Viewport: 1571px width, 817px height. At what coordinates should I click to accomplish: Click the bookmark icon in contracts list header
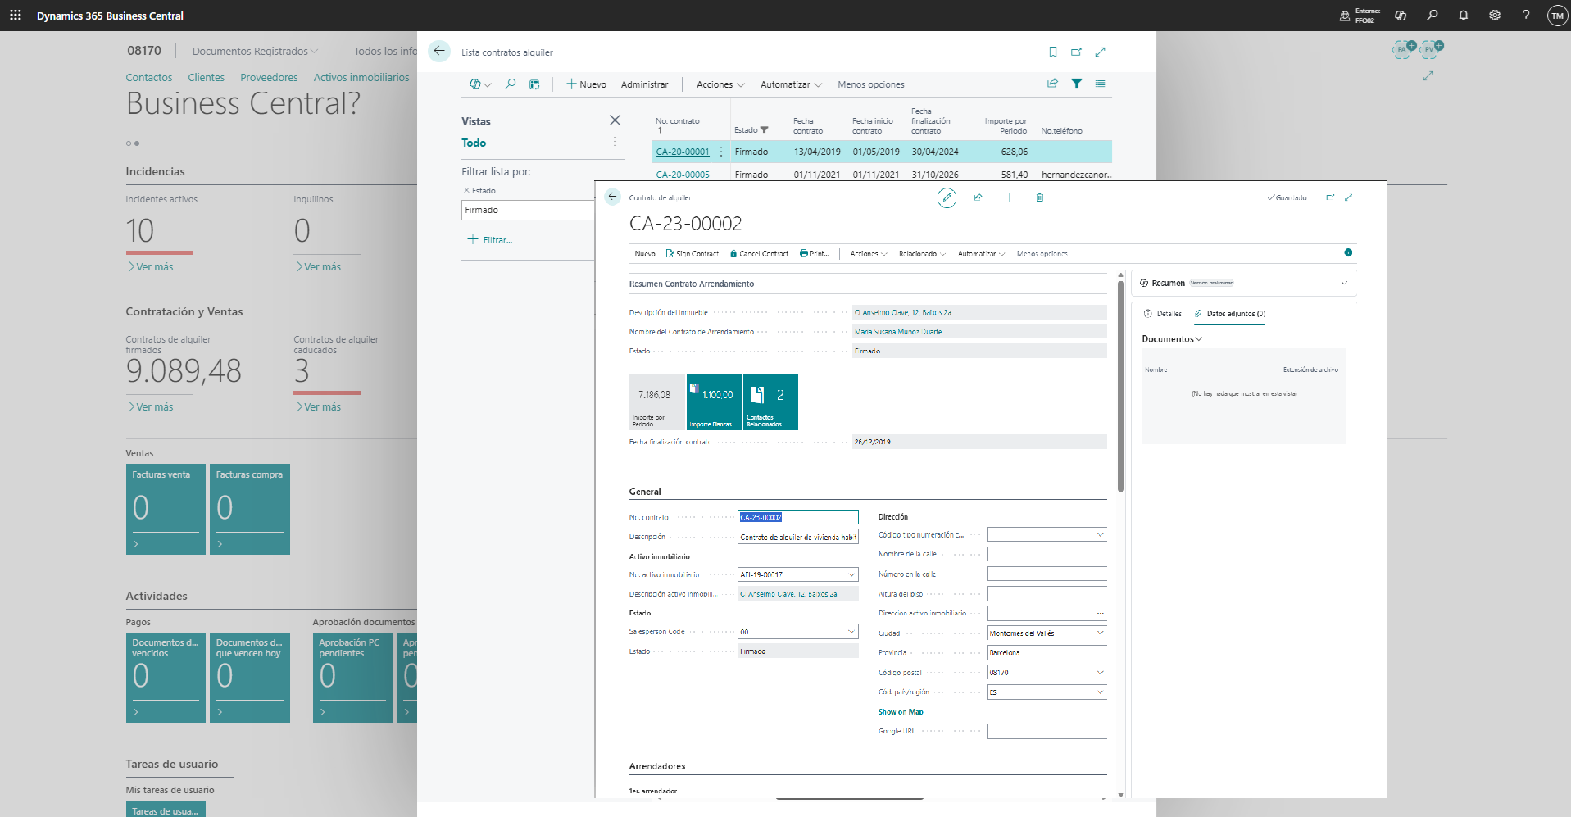tap(1053, 52)
